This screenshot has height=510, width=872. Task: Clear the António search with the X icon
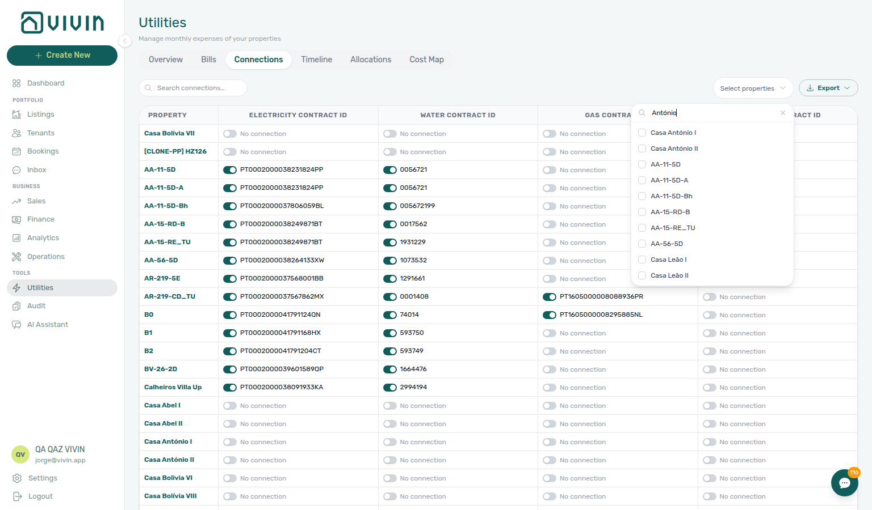click(x=783, y=113)
